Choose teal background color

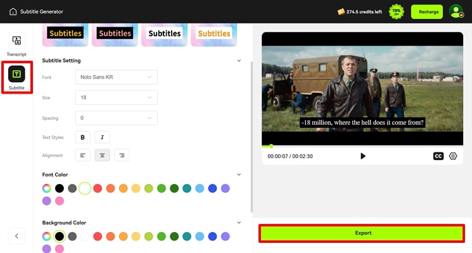[187, 237]
